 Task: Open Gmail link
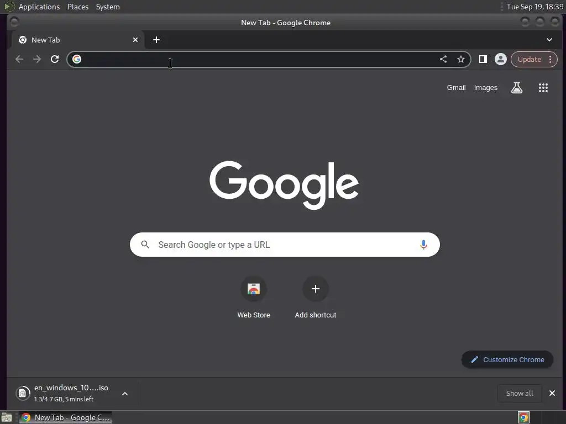pos(456,88)
